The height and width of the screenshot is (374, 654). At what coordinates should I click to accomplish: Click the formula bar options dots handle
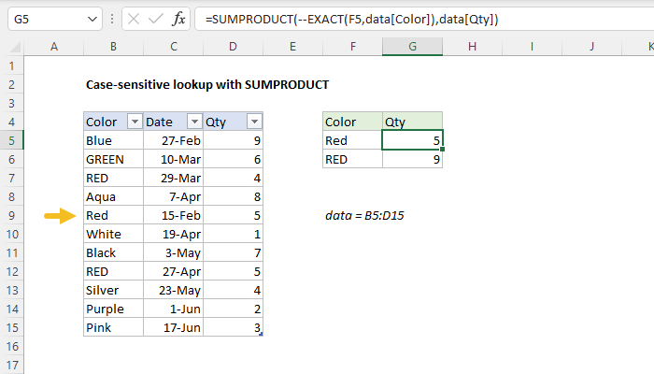(112, 20)
